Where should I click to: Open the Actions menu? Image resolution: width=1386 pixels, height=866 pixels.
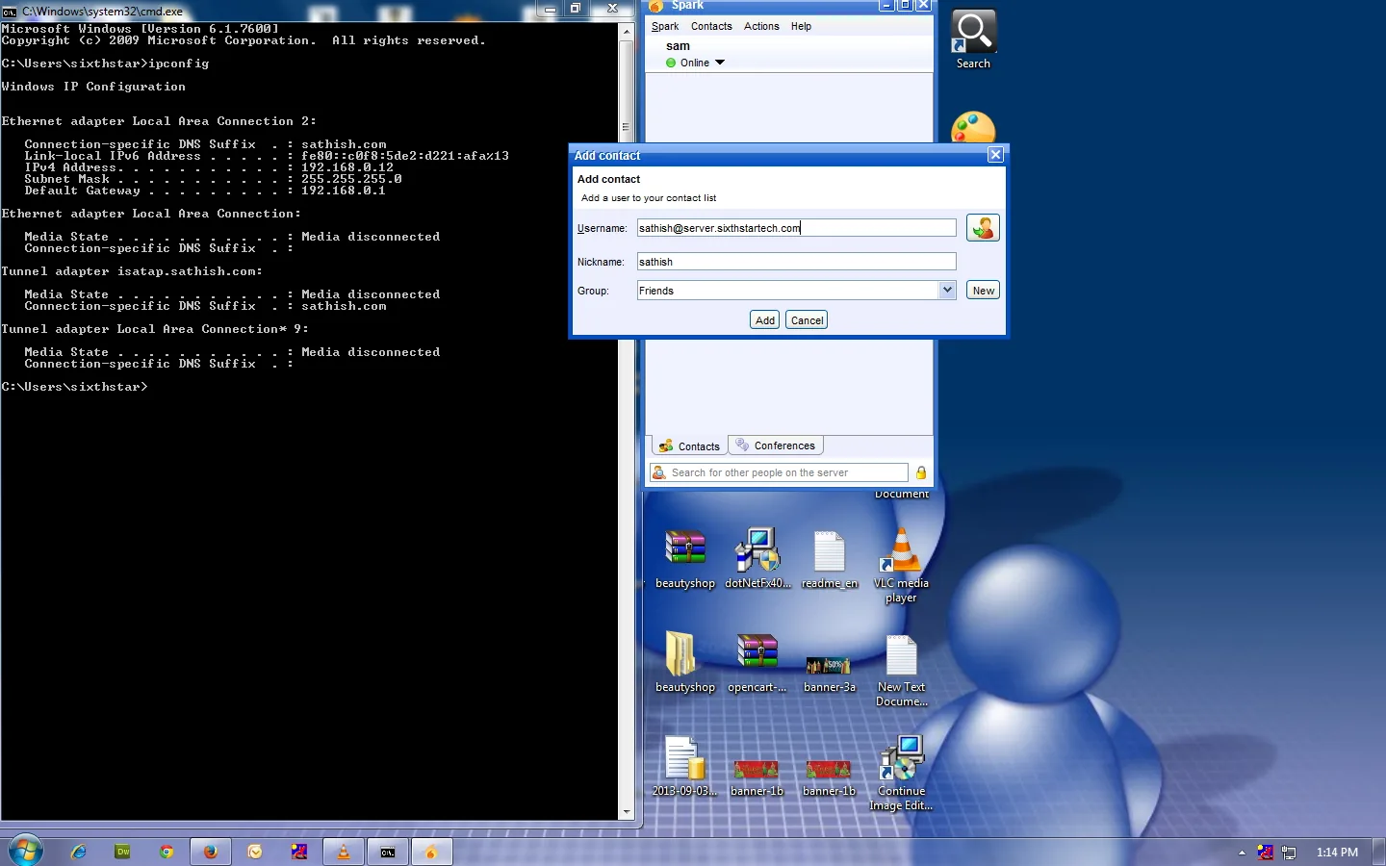click(x=761, y=27)
